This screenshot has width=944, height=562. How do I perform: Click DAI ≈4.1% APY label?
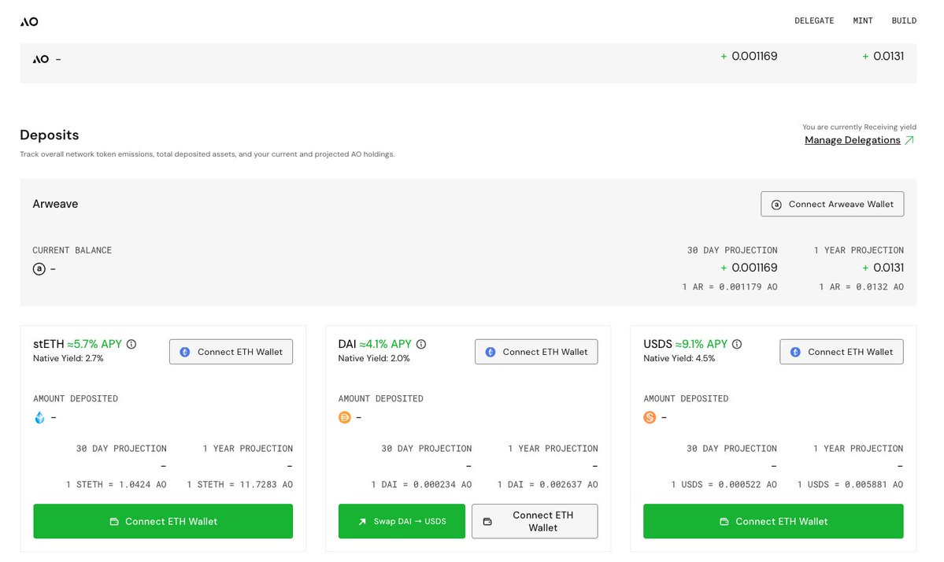pos(375,344)
